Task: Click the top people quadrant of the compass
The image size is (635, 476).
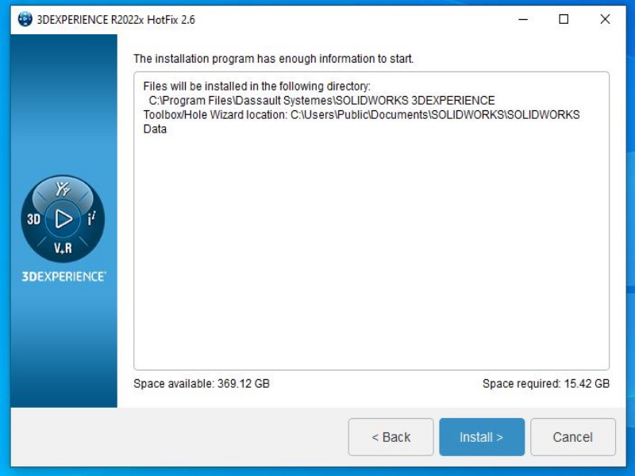Action: [63, 190]
